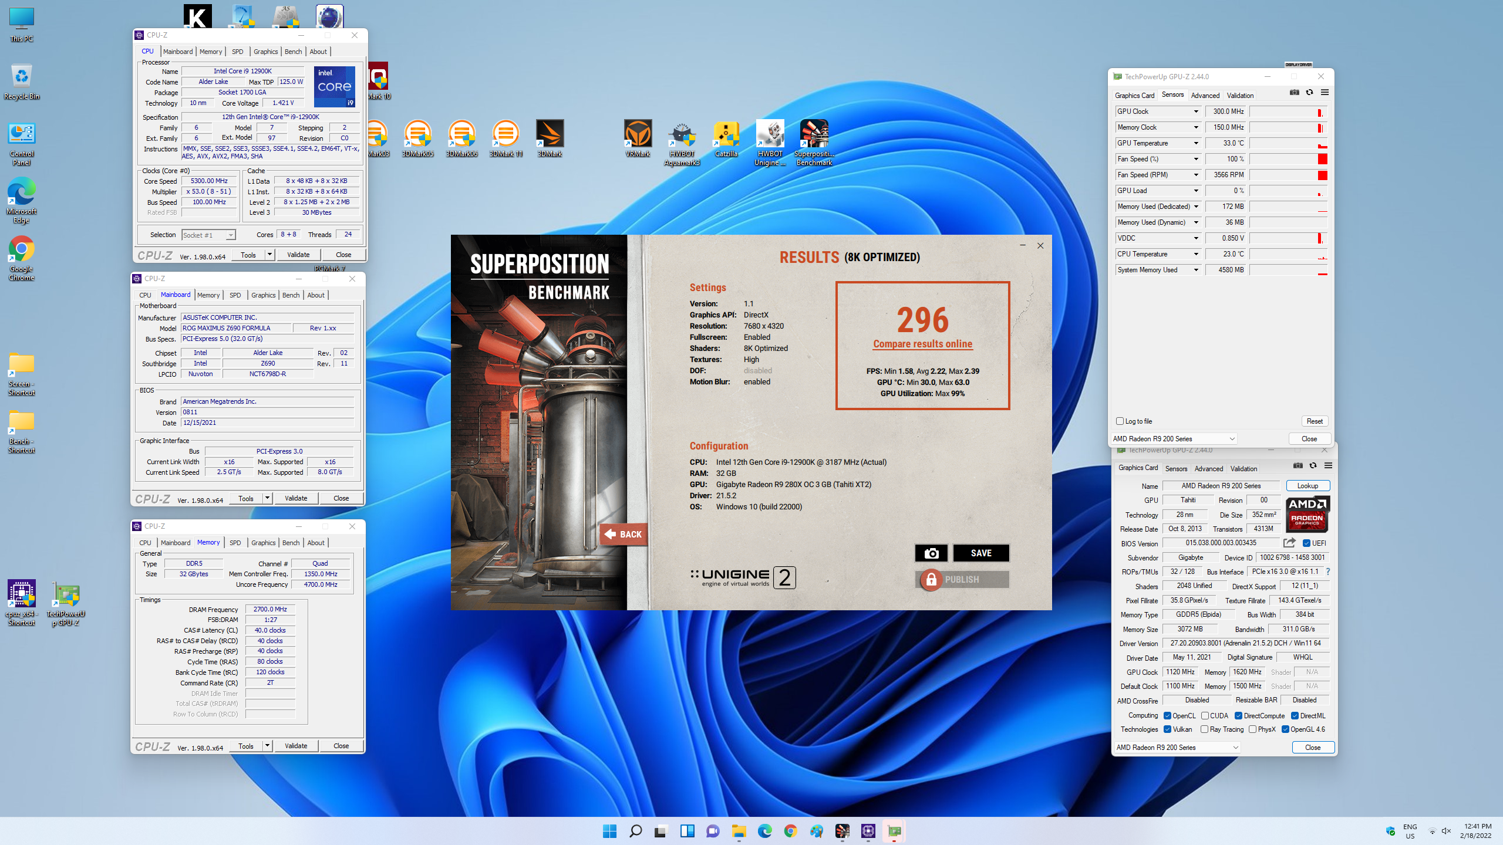Enable the Log to file checkbox
The width and height of the screenshot is (1503, 845).
(1120, 421)
